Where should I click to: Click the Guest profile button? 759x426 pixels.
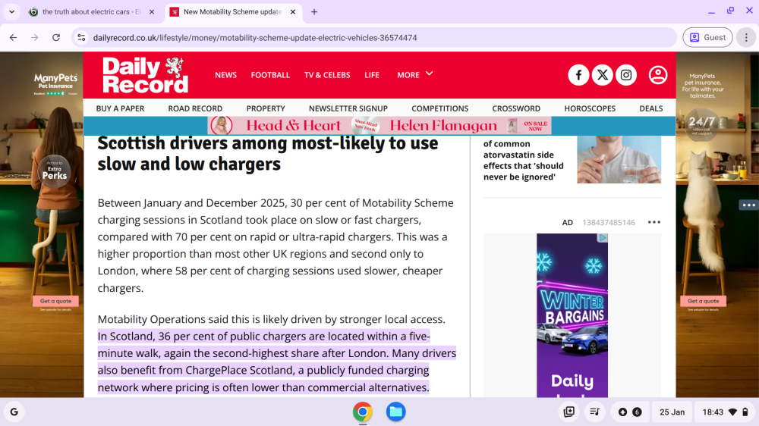(x=707, y=37)
